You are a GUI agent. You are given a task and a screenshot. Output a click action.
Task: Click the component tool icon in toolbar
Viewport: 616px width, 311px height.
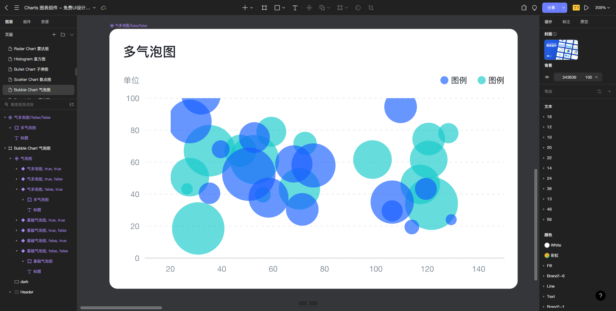coord(309,8)
